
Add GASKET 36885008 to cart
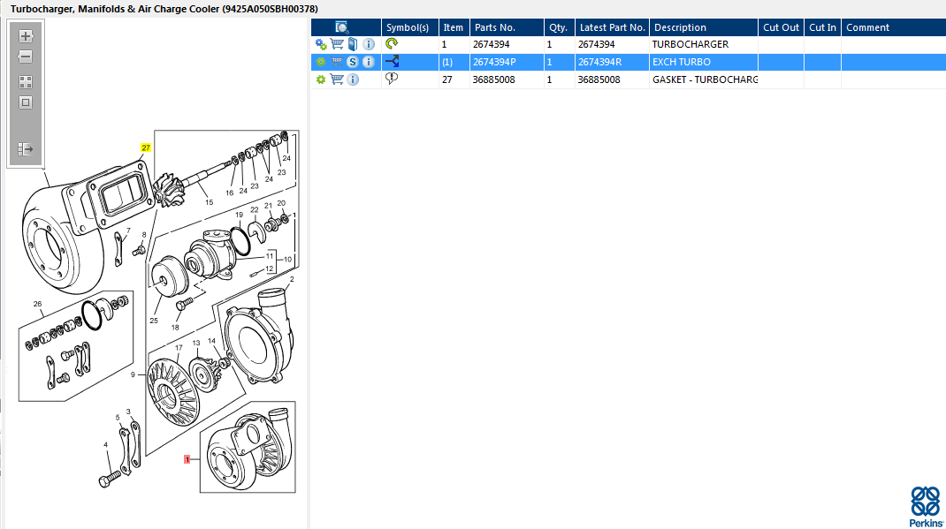click(337, 79)
